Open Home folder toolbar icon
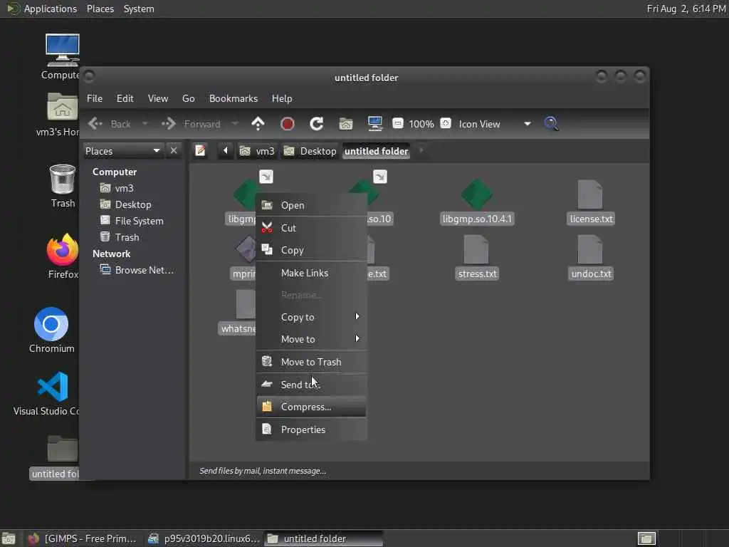Screen dimensions: 729x547 pyautogui.click(x=345, y=124)
